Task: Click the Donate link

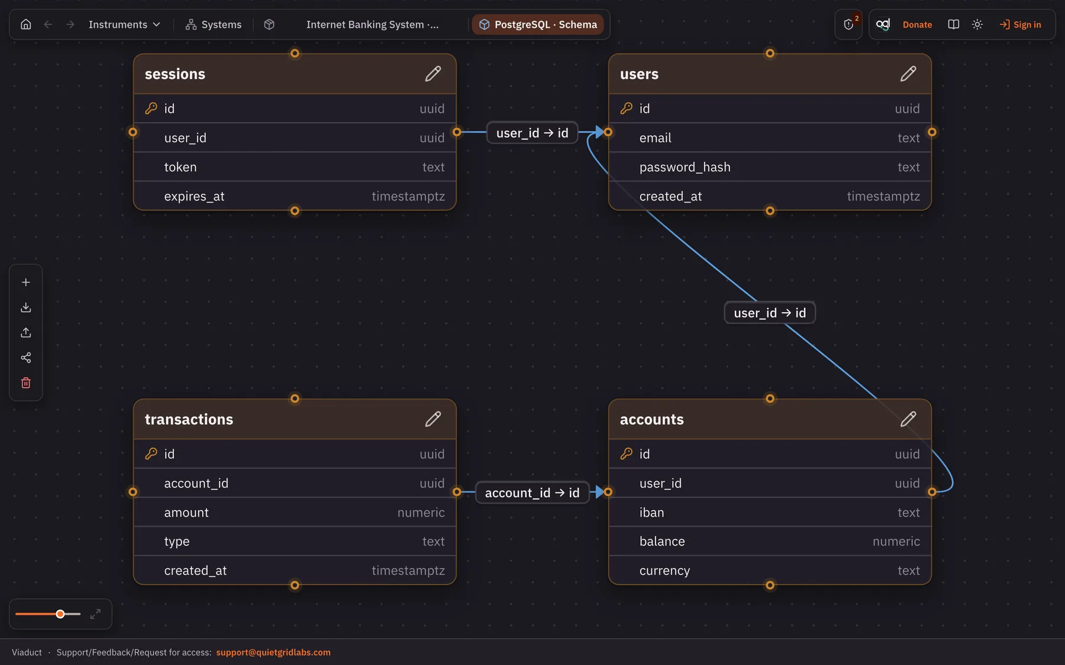Action: [917, 24]
